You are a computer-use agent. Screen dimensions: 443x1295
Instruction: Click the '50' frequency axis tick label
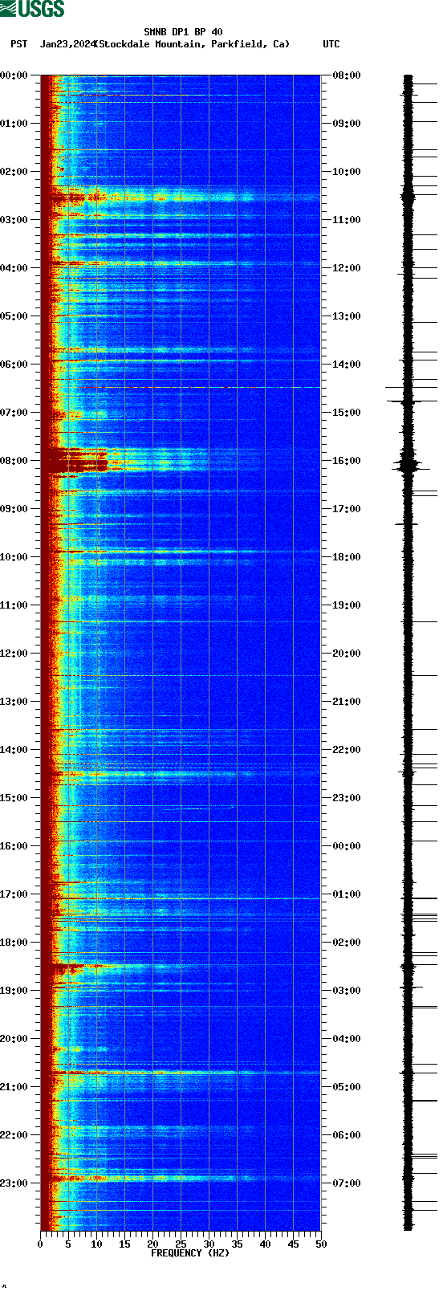click(x=321, y=1244)
